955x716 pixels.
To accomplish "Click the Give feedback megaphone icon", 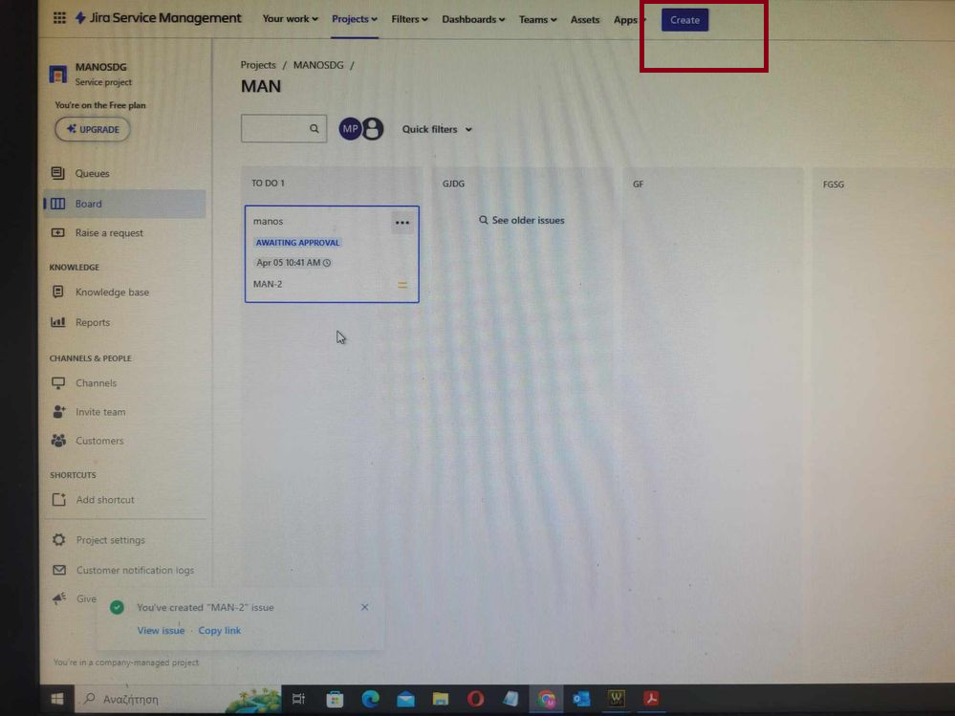I will tap(59, 598).
